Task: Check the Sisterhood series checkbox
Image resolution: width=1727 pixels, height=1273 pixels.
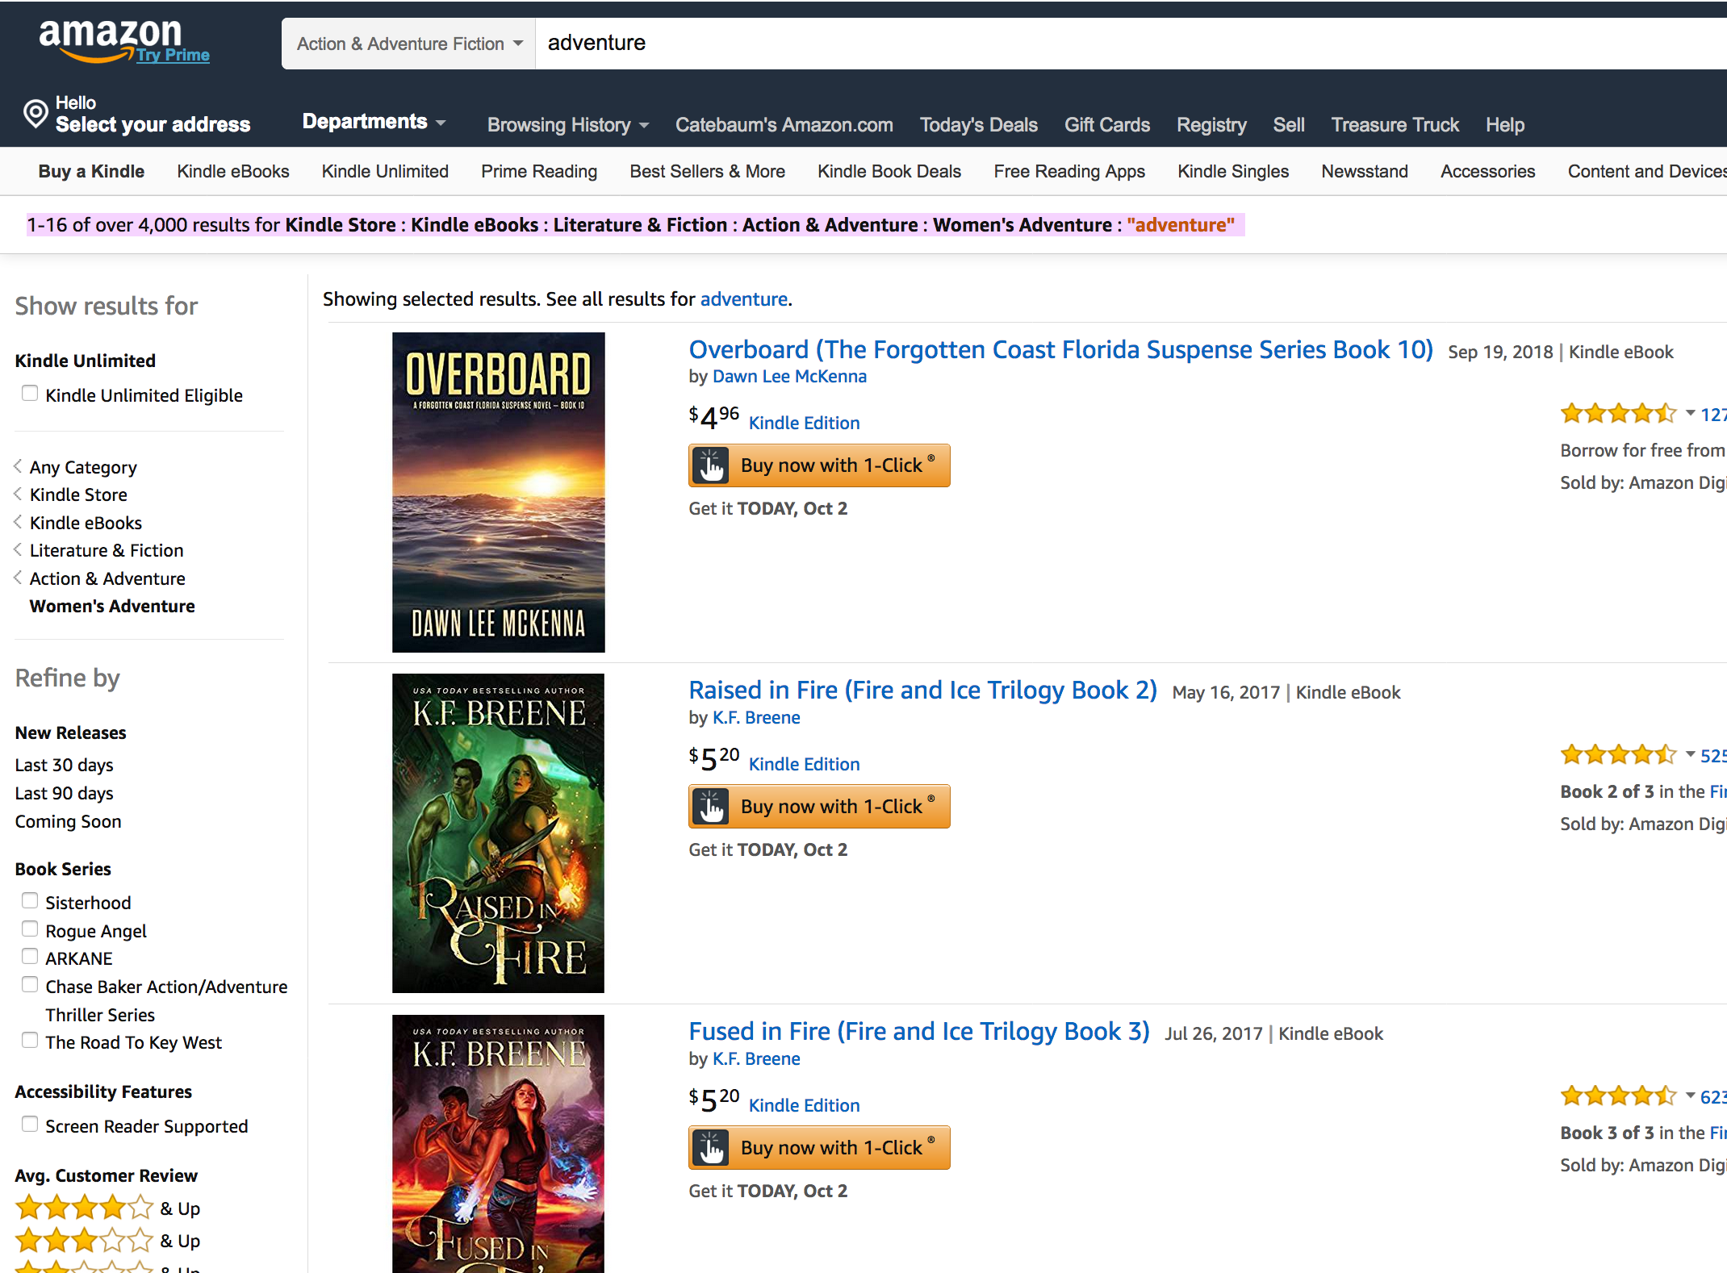Action: click(x=30, y=900)
